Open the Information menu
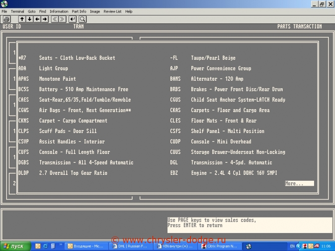Image resolution: width=335 pixels, height=251 pixels. (59, 12)
